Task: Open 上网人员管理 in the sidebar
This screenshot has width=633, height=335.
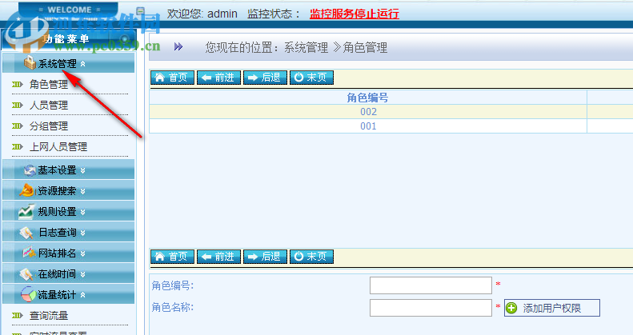Action: click(58, 147)
